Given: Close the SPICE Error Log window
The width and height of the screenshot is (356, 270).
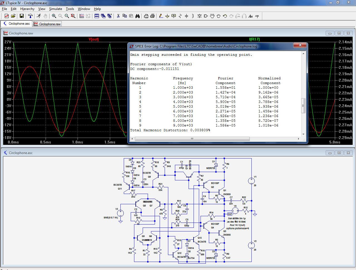Looking at the screenshot, I should [300, 45].
